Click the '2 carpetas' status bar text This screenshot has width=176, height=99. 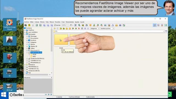click(x=59, y=97)
